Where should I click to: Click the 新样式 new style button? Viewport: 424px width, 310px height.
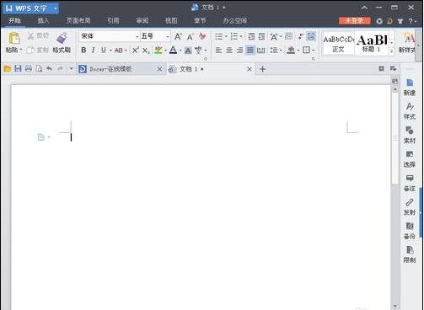coord(407,43)
